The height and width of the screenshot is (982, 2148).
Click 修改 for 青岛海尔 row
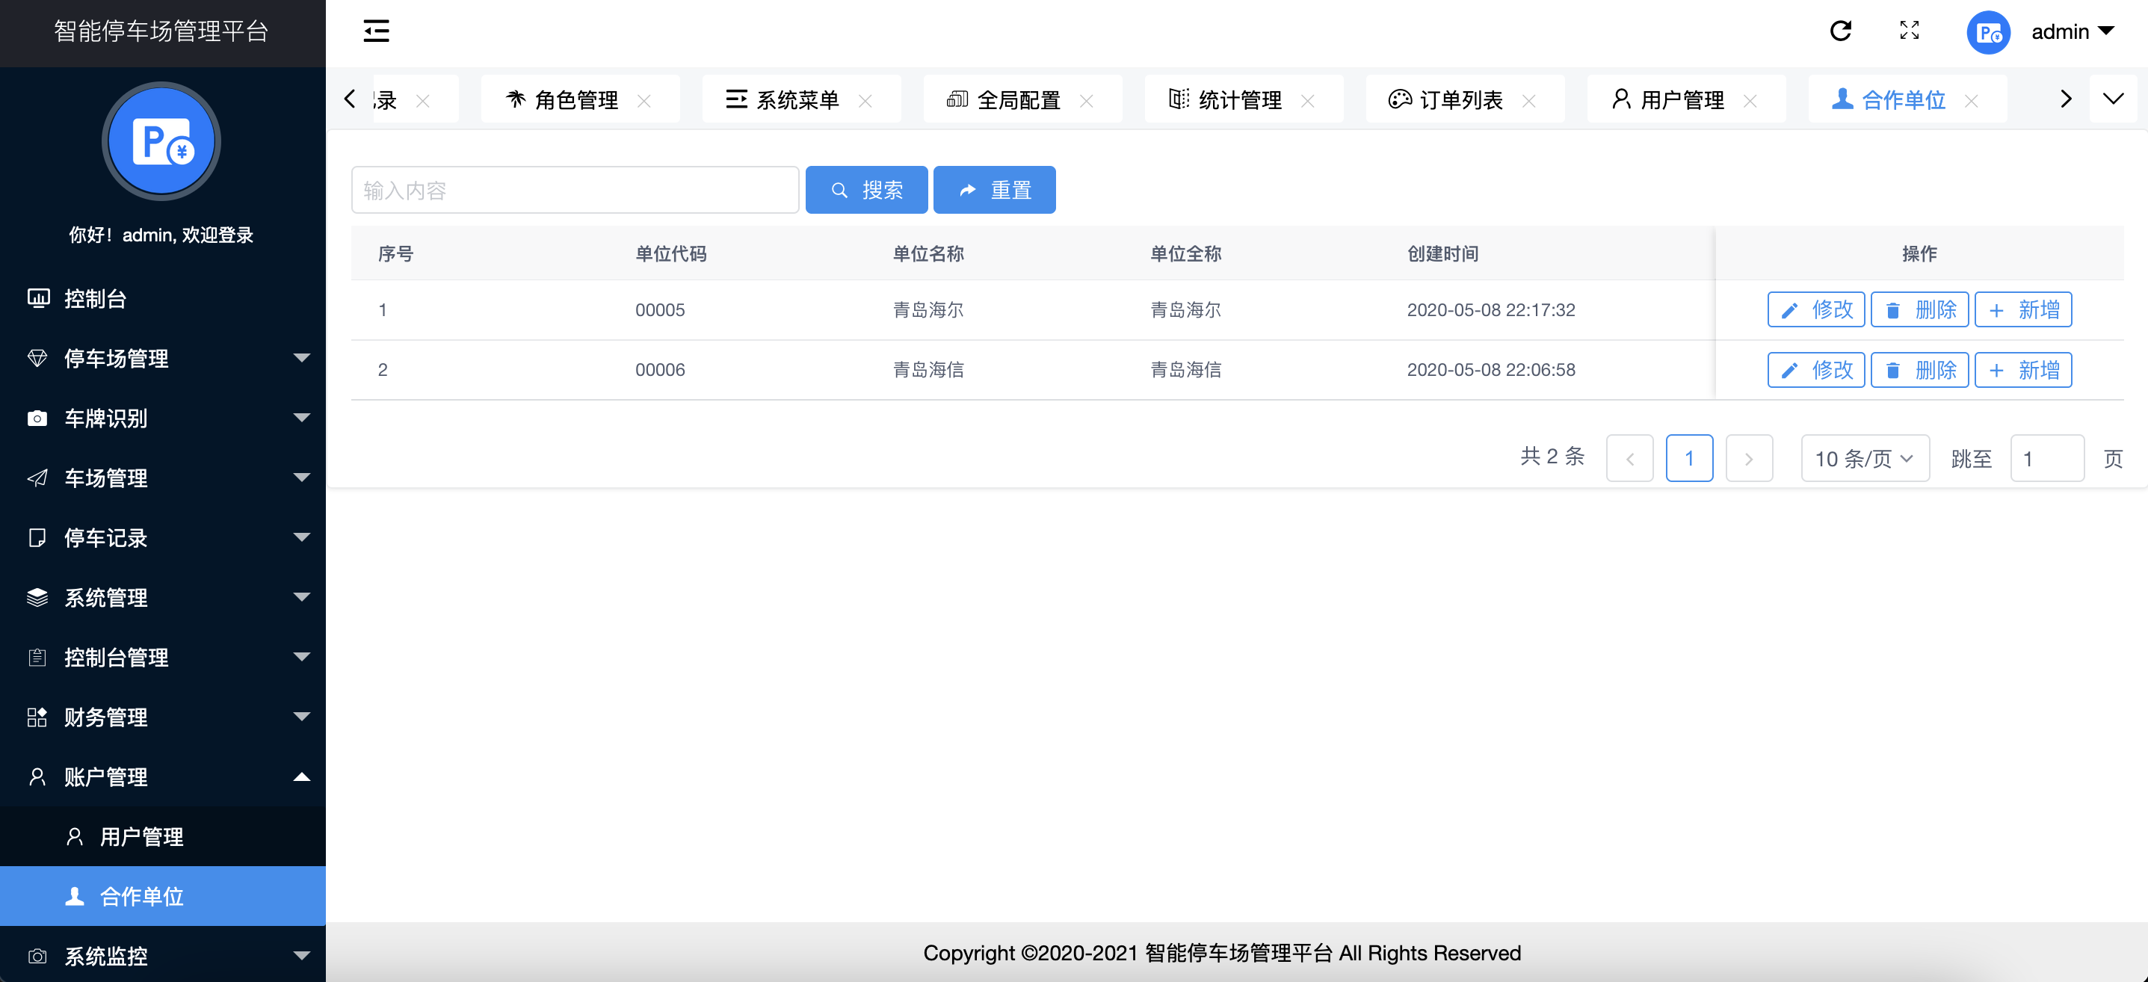[x=1816, y=309]
